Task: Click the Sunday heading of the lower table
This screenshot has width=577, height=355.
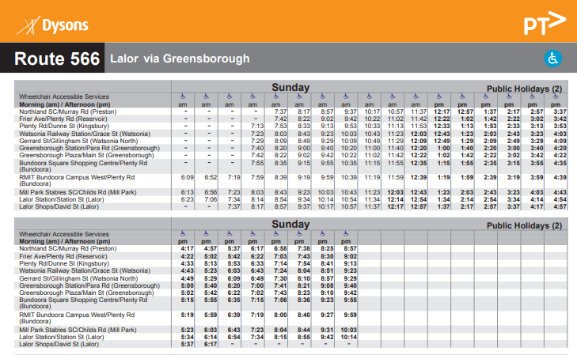Action: click(x=290, y=225)
